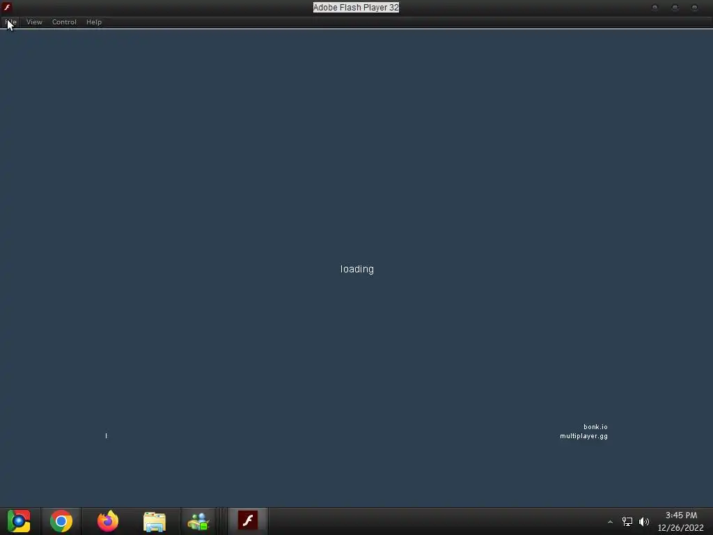Open the File menu
The height and width of the screenshot is (535, 713).
11,22
